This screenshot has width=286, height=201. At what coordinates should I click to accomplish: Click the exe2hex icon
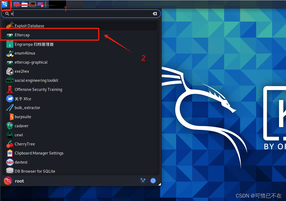[10, 71]
